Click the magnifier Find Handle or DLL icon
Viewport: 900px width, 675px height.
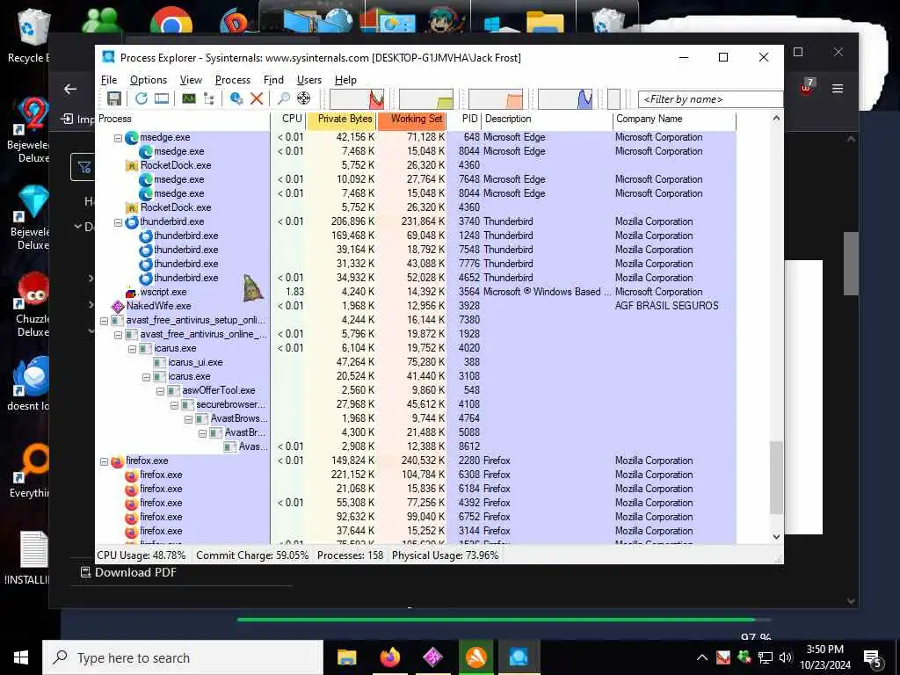click(283, 98)
